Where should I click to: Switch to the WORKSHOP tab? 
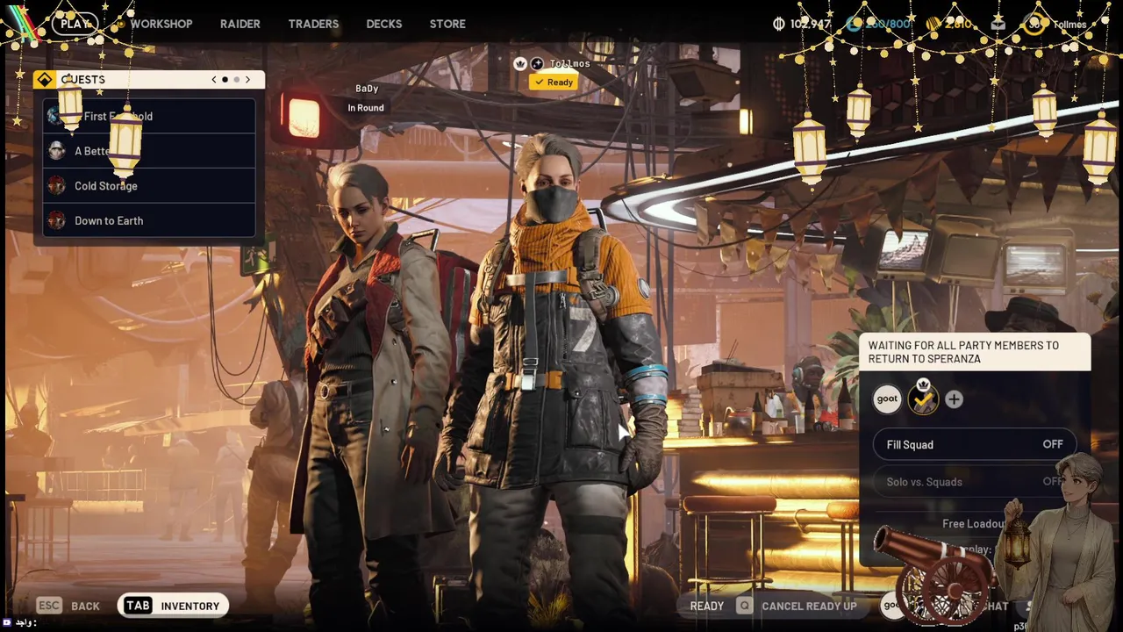coord(161,24)
